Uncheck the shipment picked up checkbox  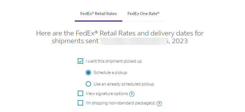[x=80, y=61]
